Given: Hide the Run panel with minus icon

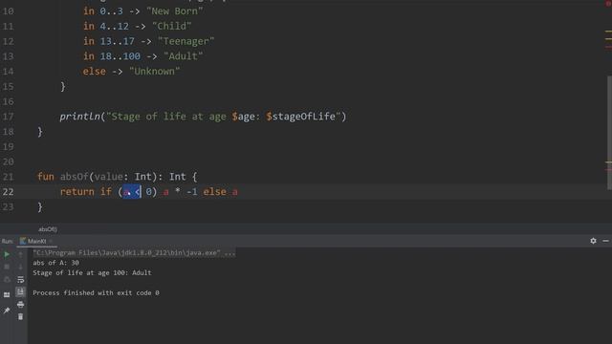Looking at the screenshot, I should [605, 241].
